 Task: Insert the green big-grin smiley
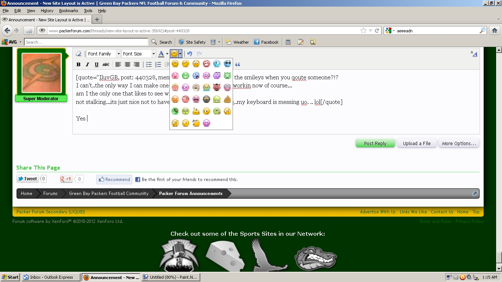pos(186,76)
